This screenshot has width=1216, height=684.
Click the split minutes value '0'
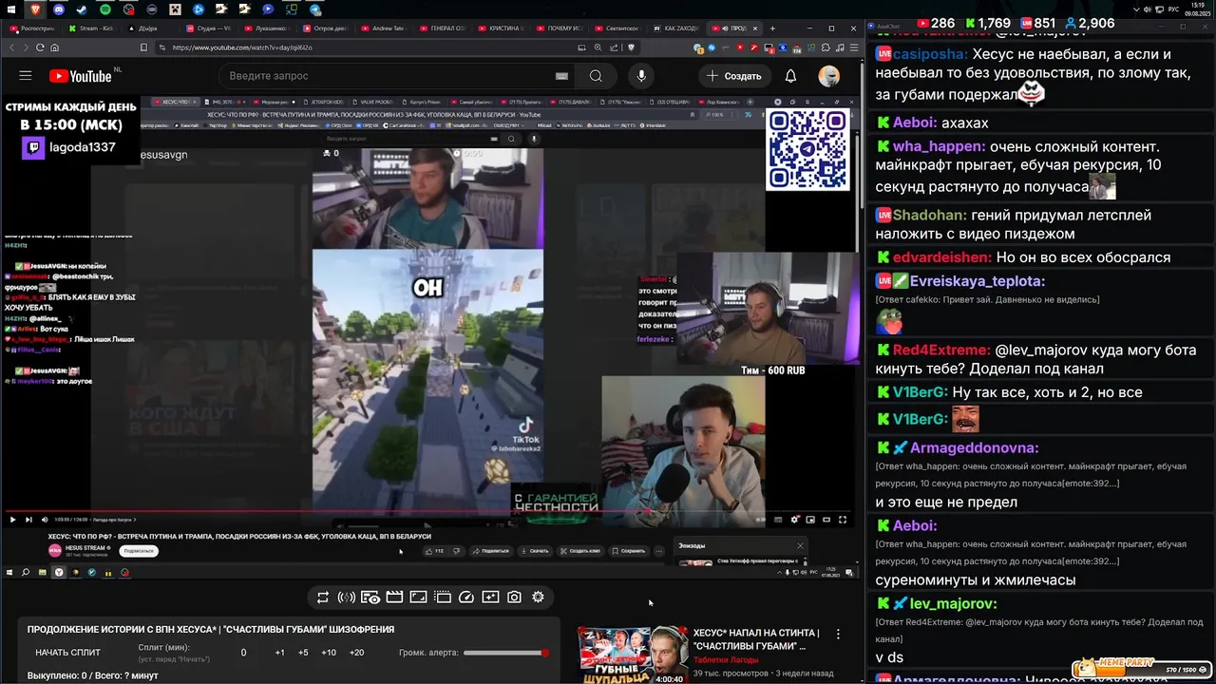click(x=243, y=653)
